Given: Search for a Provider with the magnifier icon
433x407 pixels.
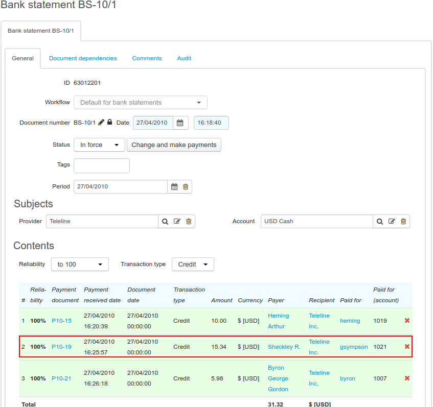Looking at the screenshot, I should pos(165,221).
